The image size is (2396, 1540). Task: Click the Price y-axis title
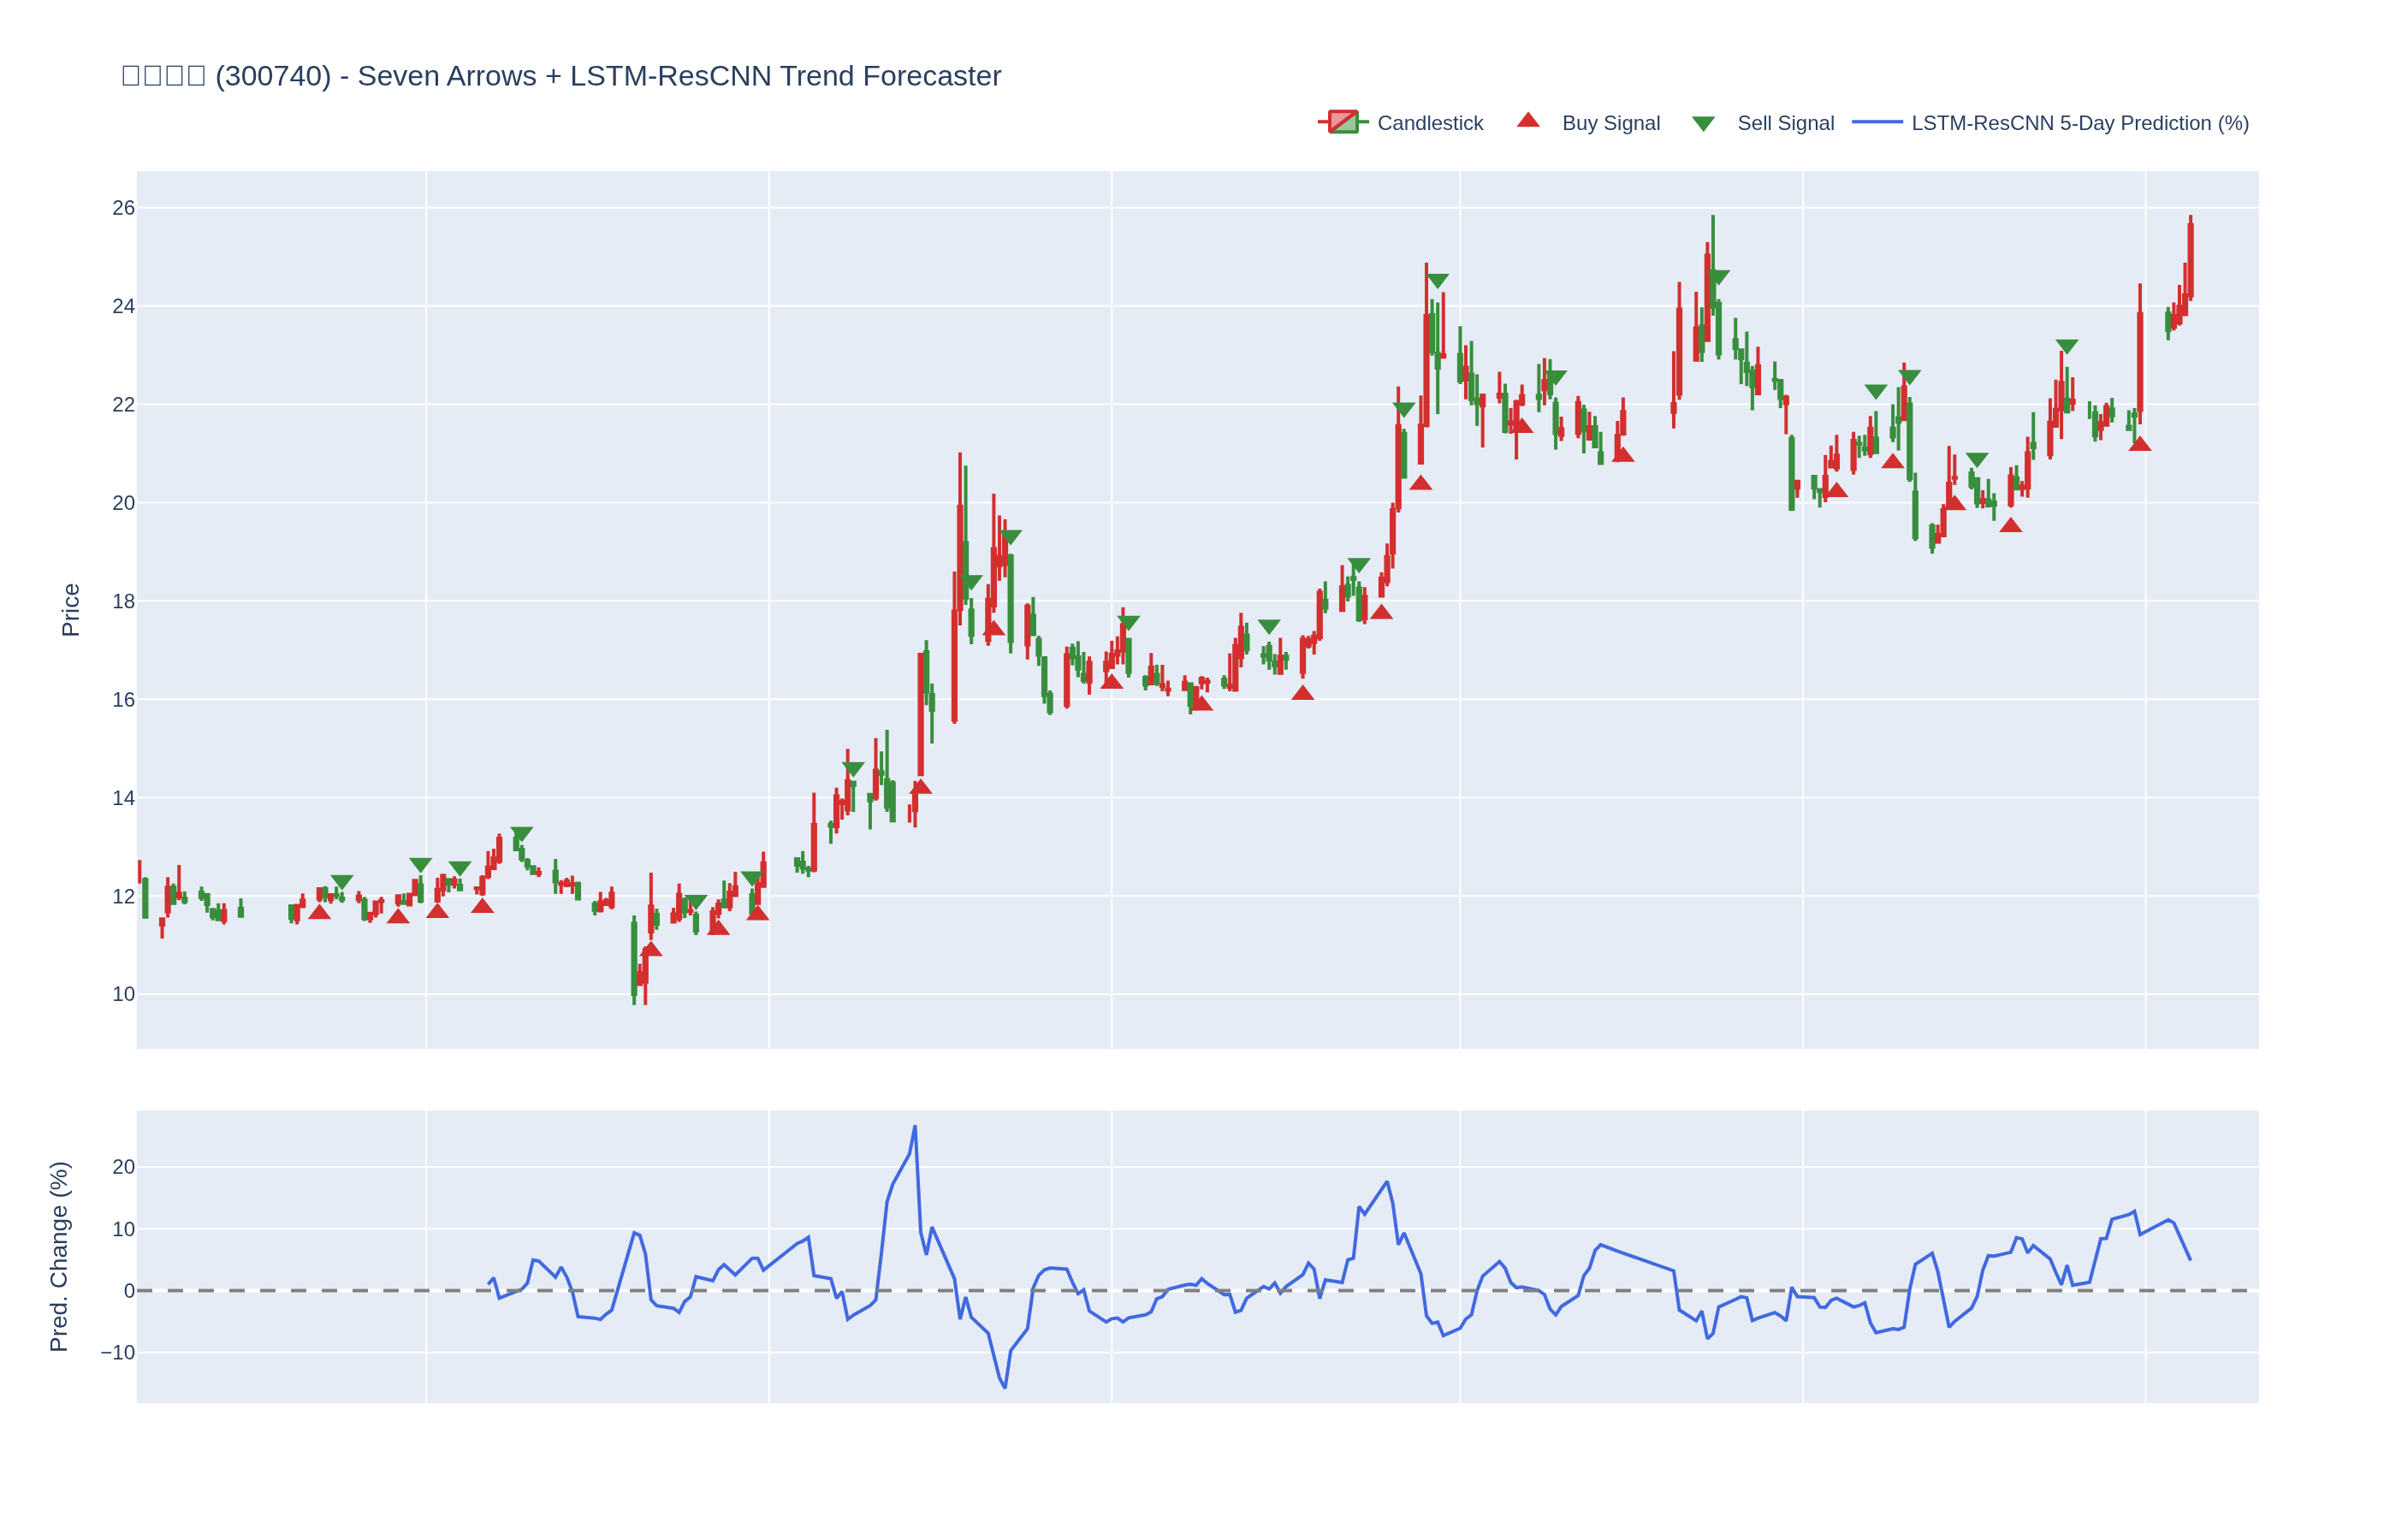click(71, 610)
